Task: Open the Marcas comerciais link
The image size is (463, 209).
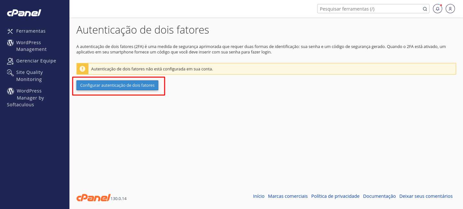Action: coord(288,196)
